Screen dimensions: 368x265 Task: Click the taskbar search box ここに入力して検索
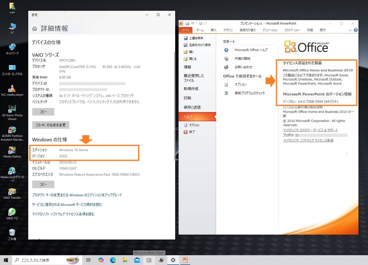[47, 260]
